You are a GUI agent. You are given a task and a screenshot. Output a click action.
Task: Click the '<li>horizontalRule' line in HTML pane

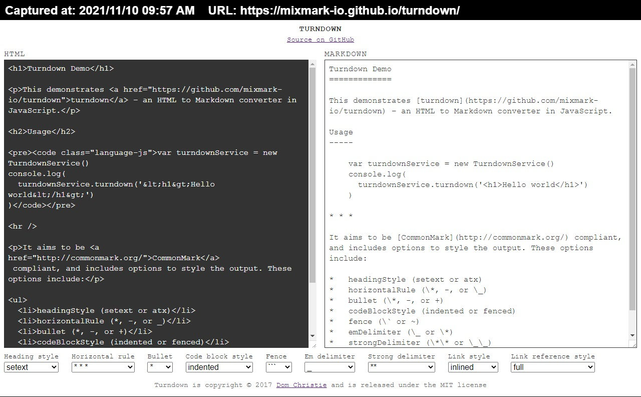[x=104, y=321]
